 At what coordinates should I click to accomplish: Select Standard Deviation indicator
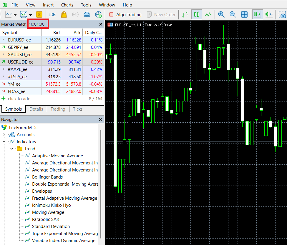point(51,226)
